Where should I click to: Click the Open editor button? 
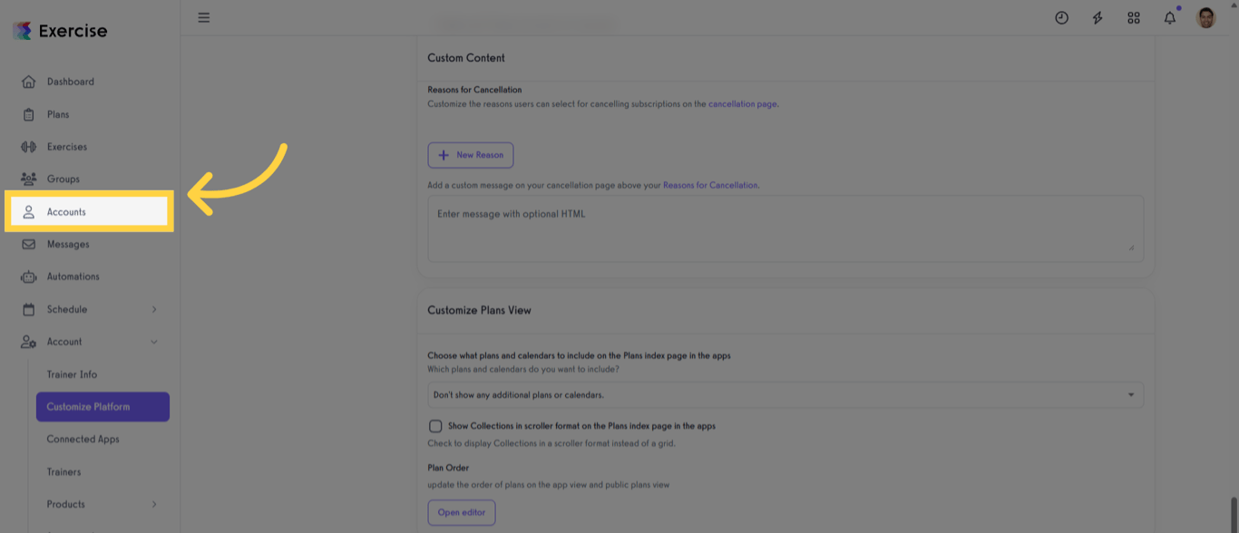click(461, 512)
